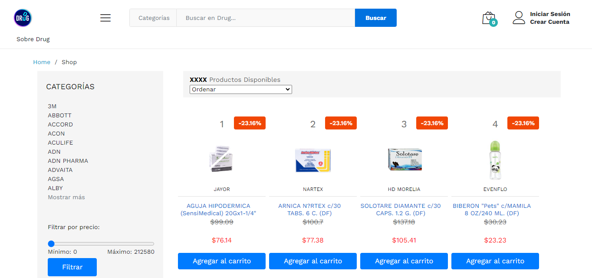Screen dimensions: 592x278
Task: Click the Aguja Hipodermica product image
Action: click(x=222, y=159)
